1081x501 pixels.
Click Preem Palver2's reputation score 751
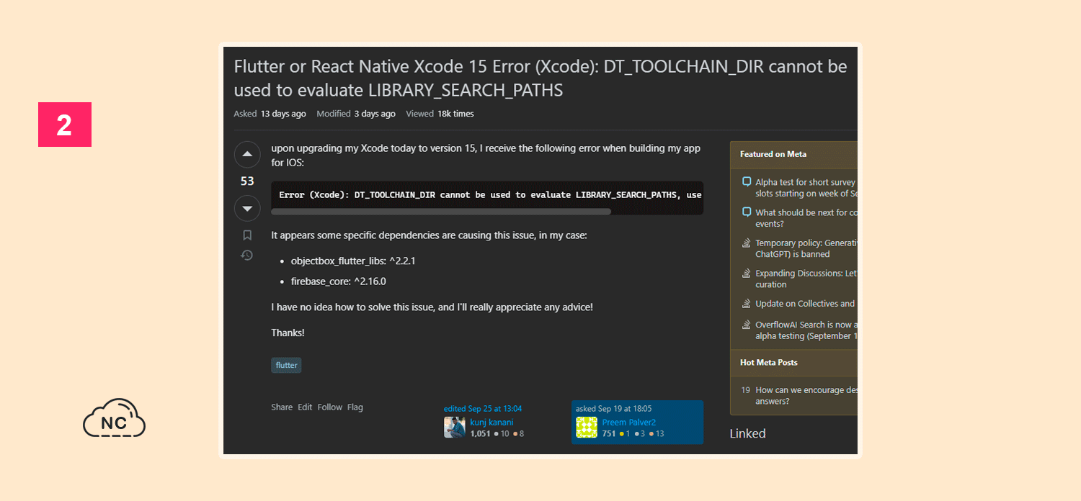pyautogui.click(x=609, y=433)
